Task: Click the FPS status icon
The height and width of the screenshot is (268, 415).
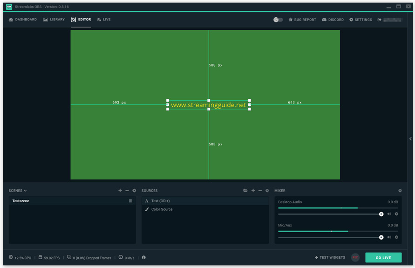Action: [x=40, y=257]
